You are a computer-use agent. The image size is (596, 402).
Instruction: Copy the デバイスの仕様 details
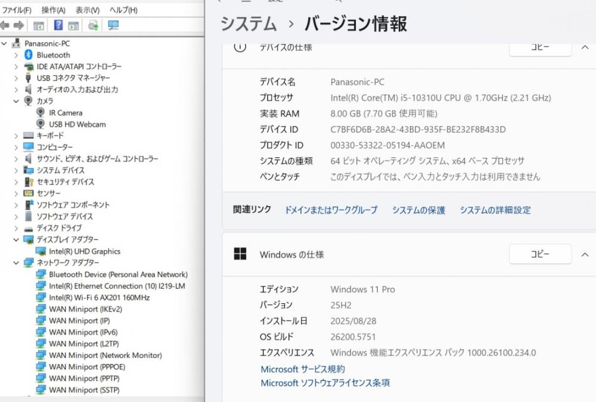540,48
